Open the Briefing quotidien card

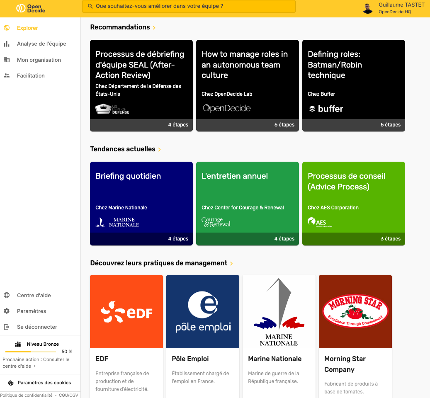[141, 204]
